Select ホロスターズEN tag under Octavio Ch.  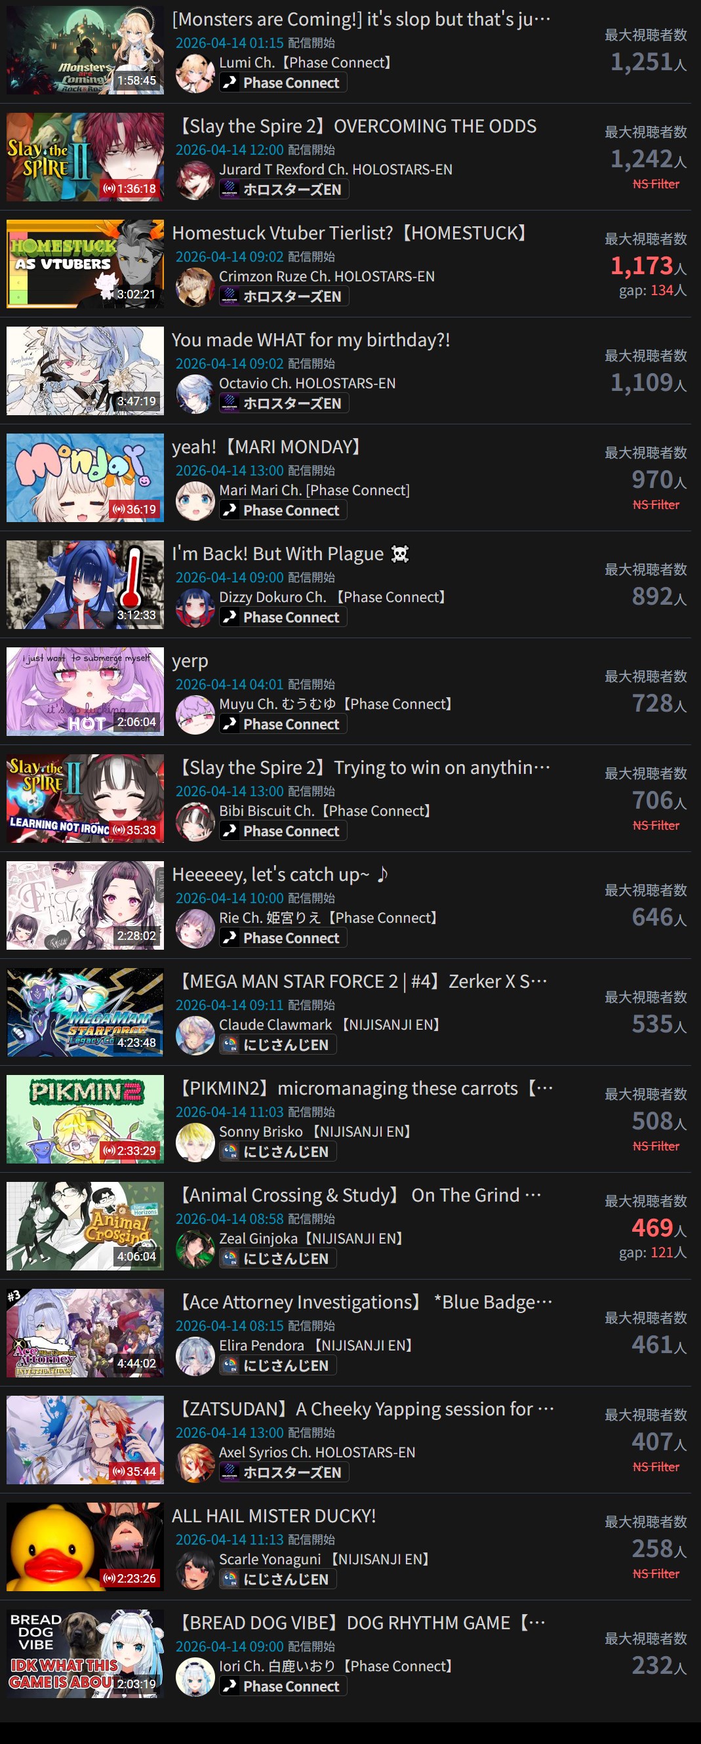[x=284, y=403]
